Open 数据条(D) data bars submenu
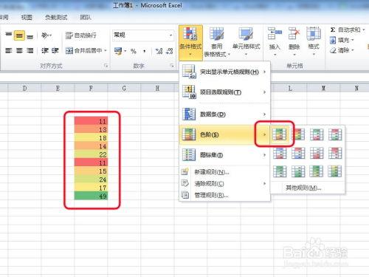Image resolution: width=369 pixels, height=277 pixels. pos(224,114)
